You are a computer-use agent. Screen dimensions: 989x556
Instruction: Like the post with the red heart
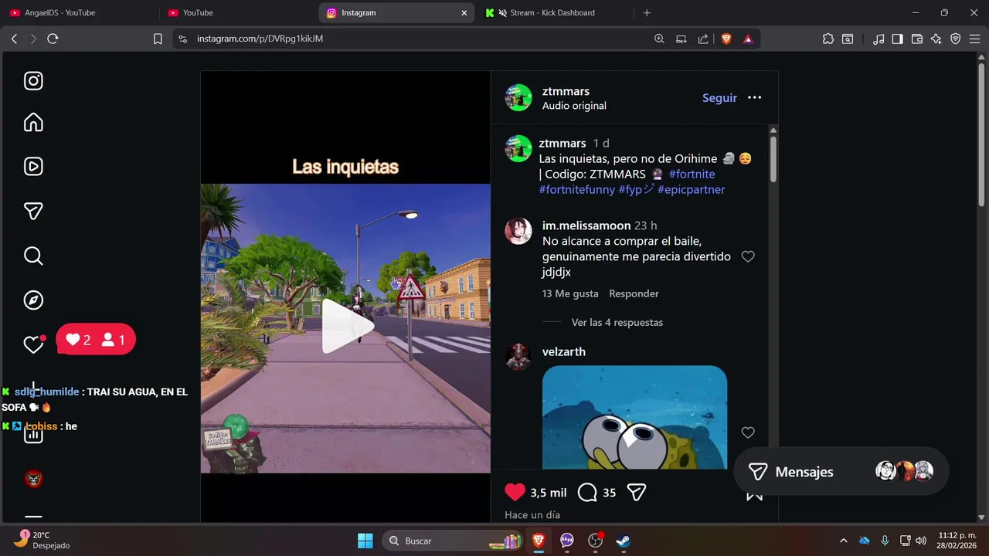coord(515,493)
